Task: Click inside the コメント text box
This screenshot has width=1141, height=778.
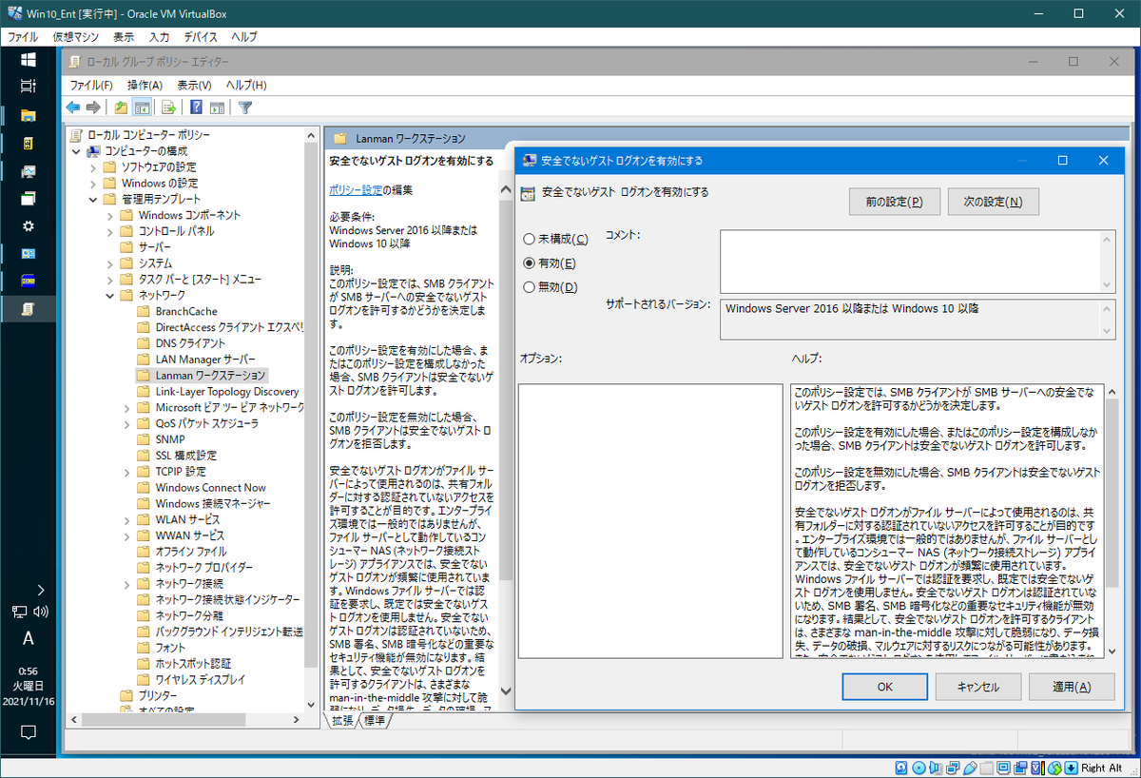Action: click(910, 261)
